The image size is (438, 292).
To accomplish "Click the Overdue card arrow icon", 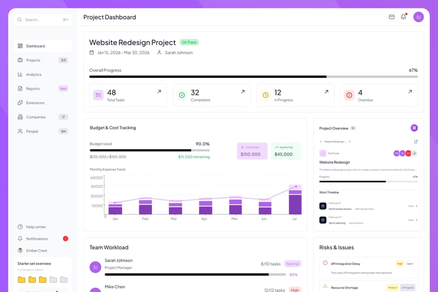I will tap(410, 91).
